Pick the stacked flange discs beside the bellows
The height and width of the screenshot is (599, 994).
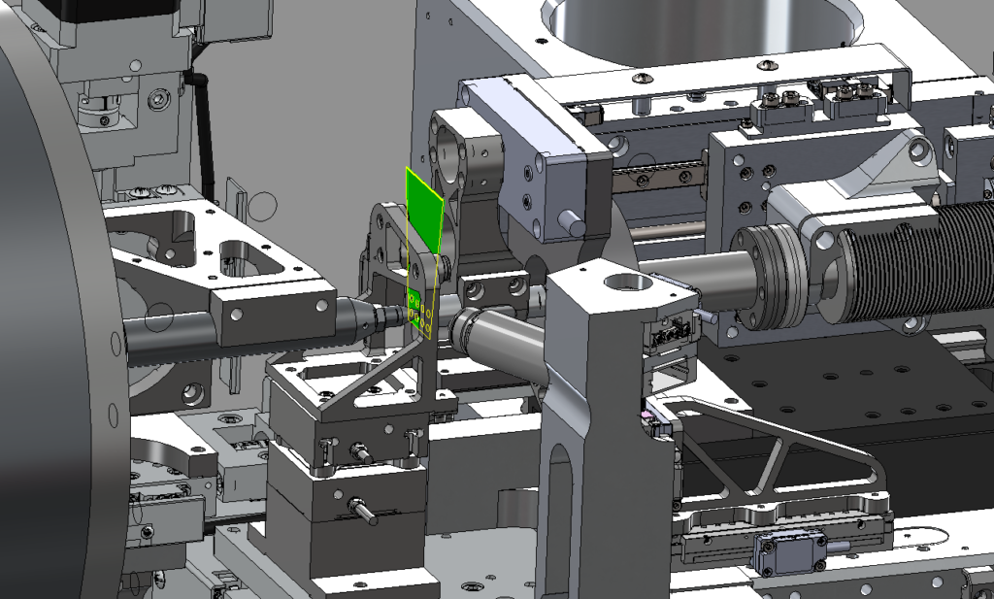pyautogui.click(x=772, y=277)
